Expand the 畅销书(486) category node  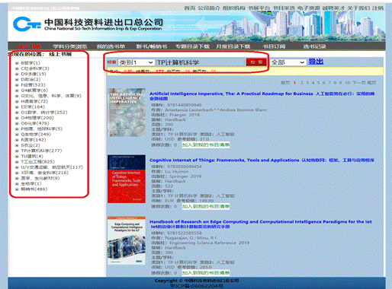click(x=17, y=189)
